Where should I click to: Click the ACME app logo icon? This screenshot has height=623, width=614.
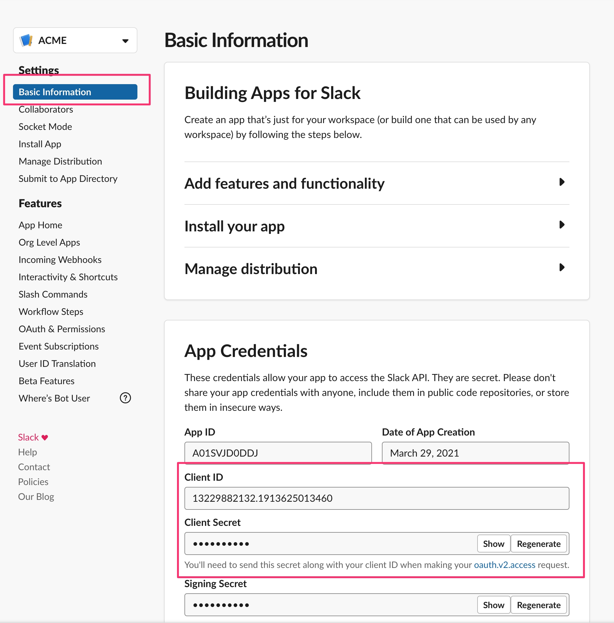coord(26,40)
